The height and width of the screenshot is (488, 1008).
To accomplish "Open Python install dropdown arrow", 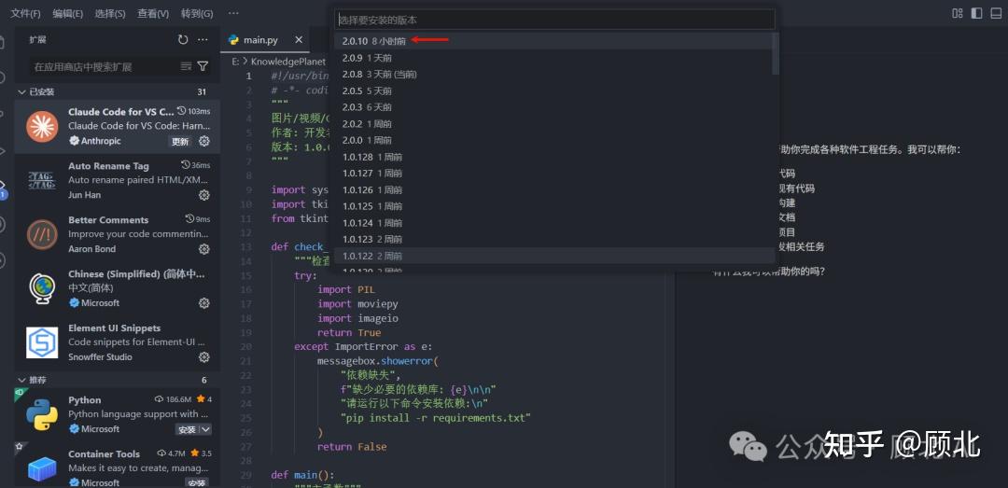I will point(205,429).
